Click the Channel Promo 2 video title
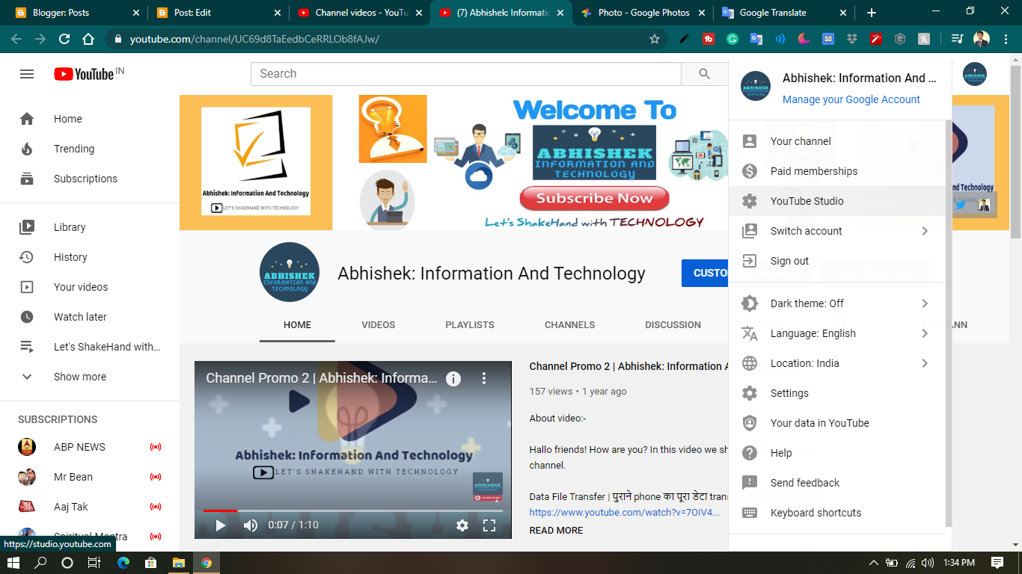 [628, 366]
